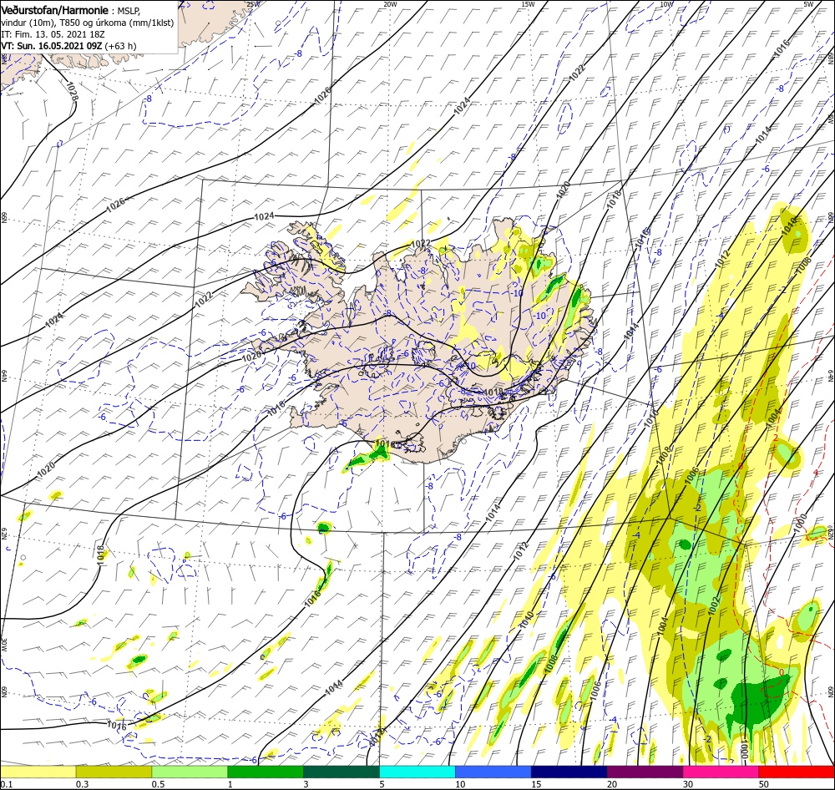Click the '15' legend value
Image resolution: width=835 pixels, height=790 pixels.
536,784
